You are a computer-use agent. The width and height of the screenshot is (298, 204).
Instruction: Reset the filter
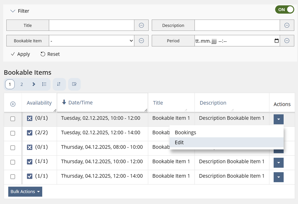tap(50, 54)
